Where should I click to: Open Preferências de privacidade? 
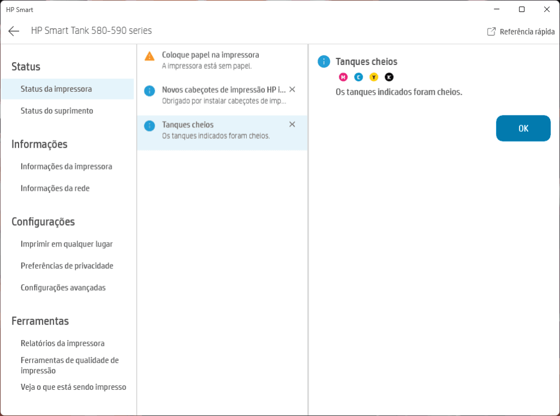tap(67, 266)
